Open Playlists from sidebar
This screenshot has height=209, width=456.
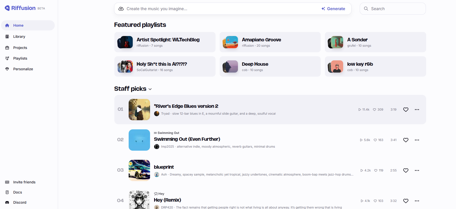pyautogui.click(x=28, y=58)
